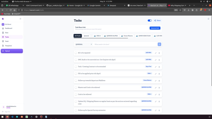Mark FSI to be applied task complete

[x=76, y=74]
